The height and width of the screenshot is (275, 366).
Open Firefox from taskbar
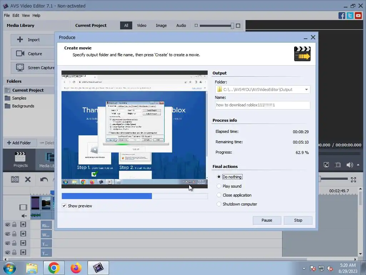76,268
